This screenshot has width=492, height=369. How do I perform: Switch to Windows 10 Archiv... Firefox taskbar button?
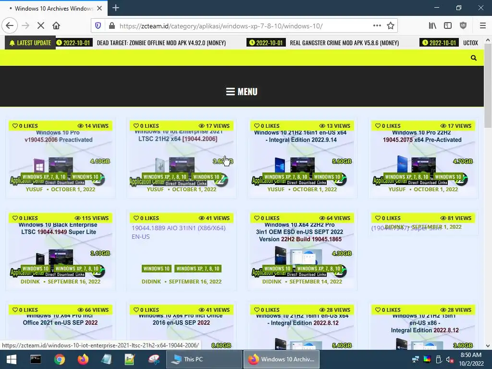point(282,359)
